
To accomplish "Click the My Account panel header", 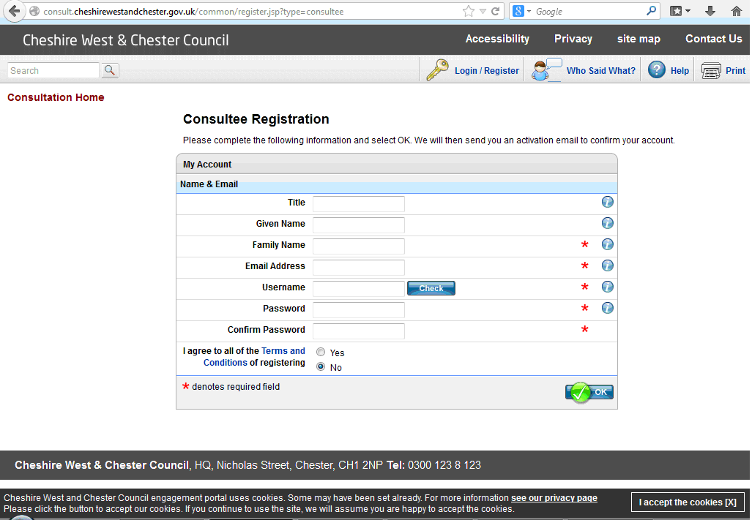I will click(397, 165).
